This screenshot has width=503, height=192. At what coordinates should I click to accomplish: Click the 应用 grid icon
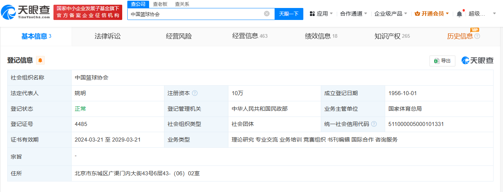click(312, 14)
